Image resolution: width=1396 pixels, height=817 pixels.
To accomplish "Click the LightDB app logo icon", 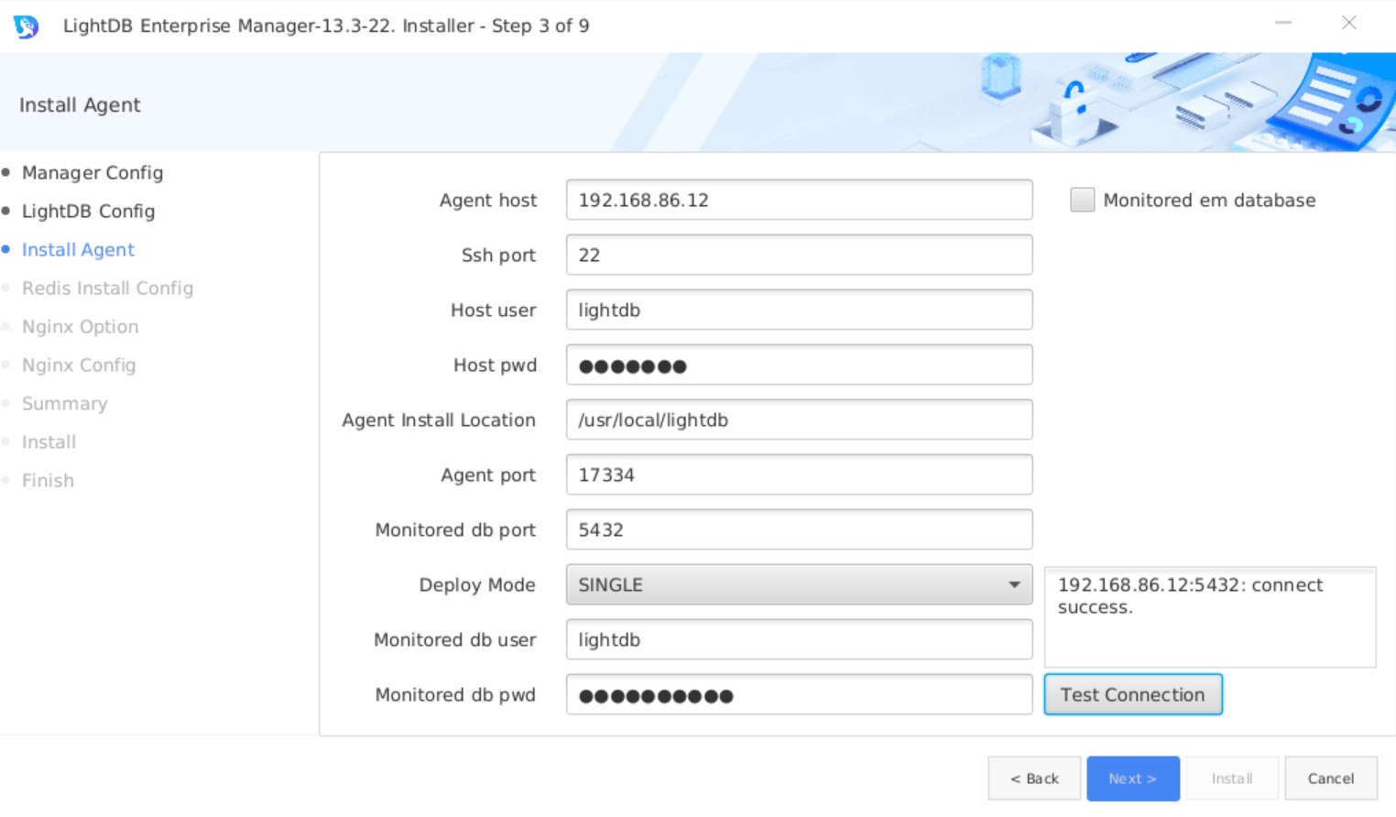I will coord(26,26).
